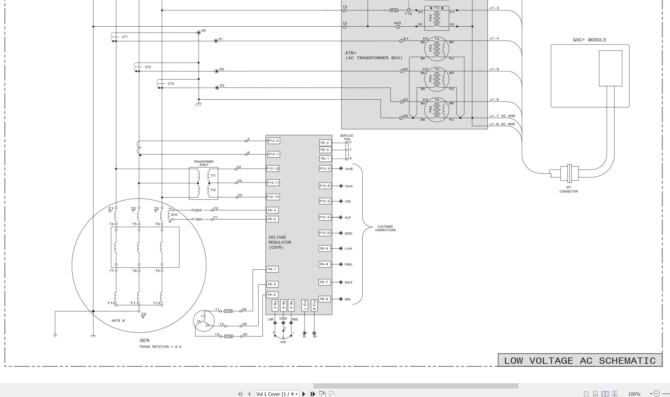The width and height of the screenshot is (670, 397).
Task: Select continuous facing view layout
Action: click(615, 394)
